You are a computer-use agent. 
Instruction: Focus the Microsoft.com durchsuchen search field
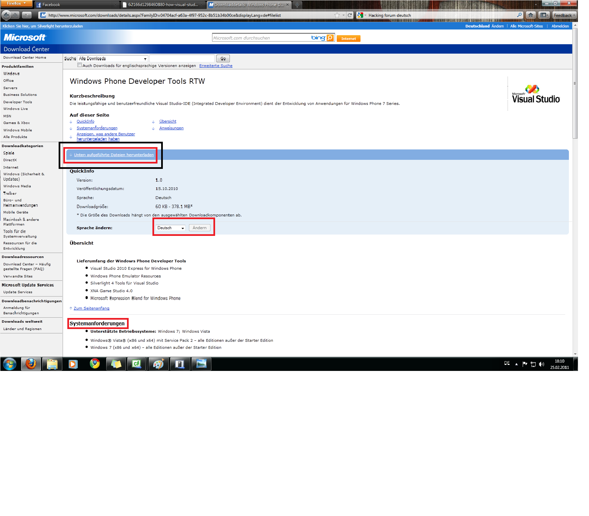coord(261,38)
